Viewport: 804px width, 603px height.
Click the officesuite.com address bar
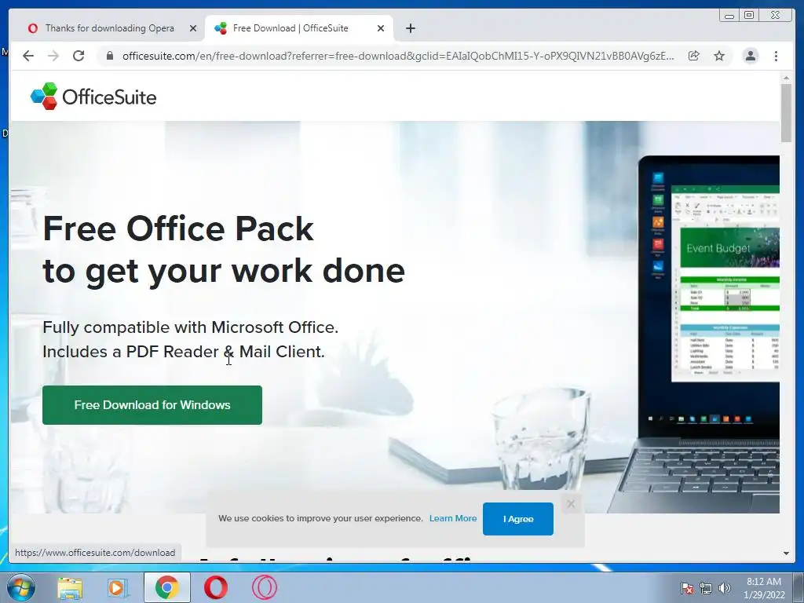click(x=398, y=56)
